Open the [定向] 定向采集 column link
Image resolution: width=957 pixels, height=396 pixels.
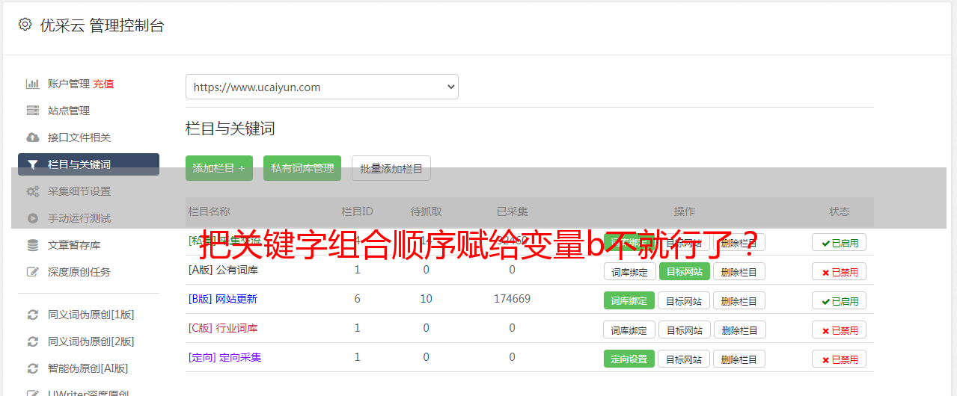(224, 357)
